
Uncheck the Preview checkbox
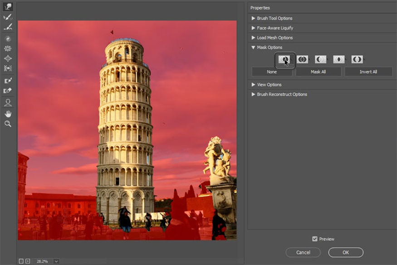pyautogui.click(x=315, y=239)
